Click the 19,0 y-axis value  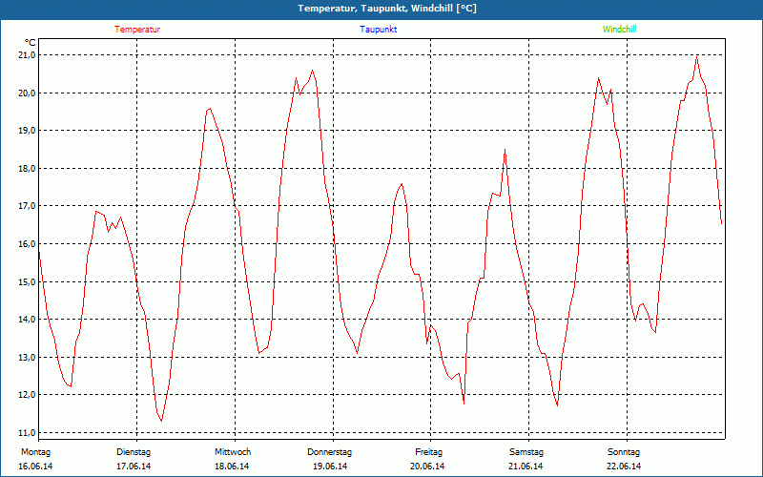28,131
